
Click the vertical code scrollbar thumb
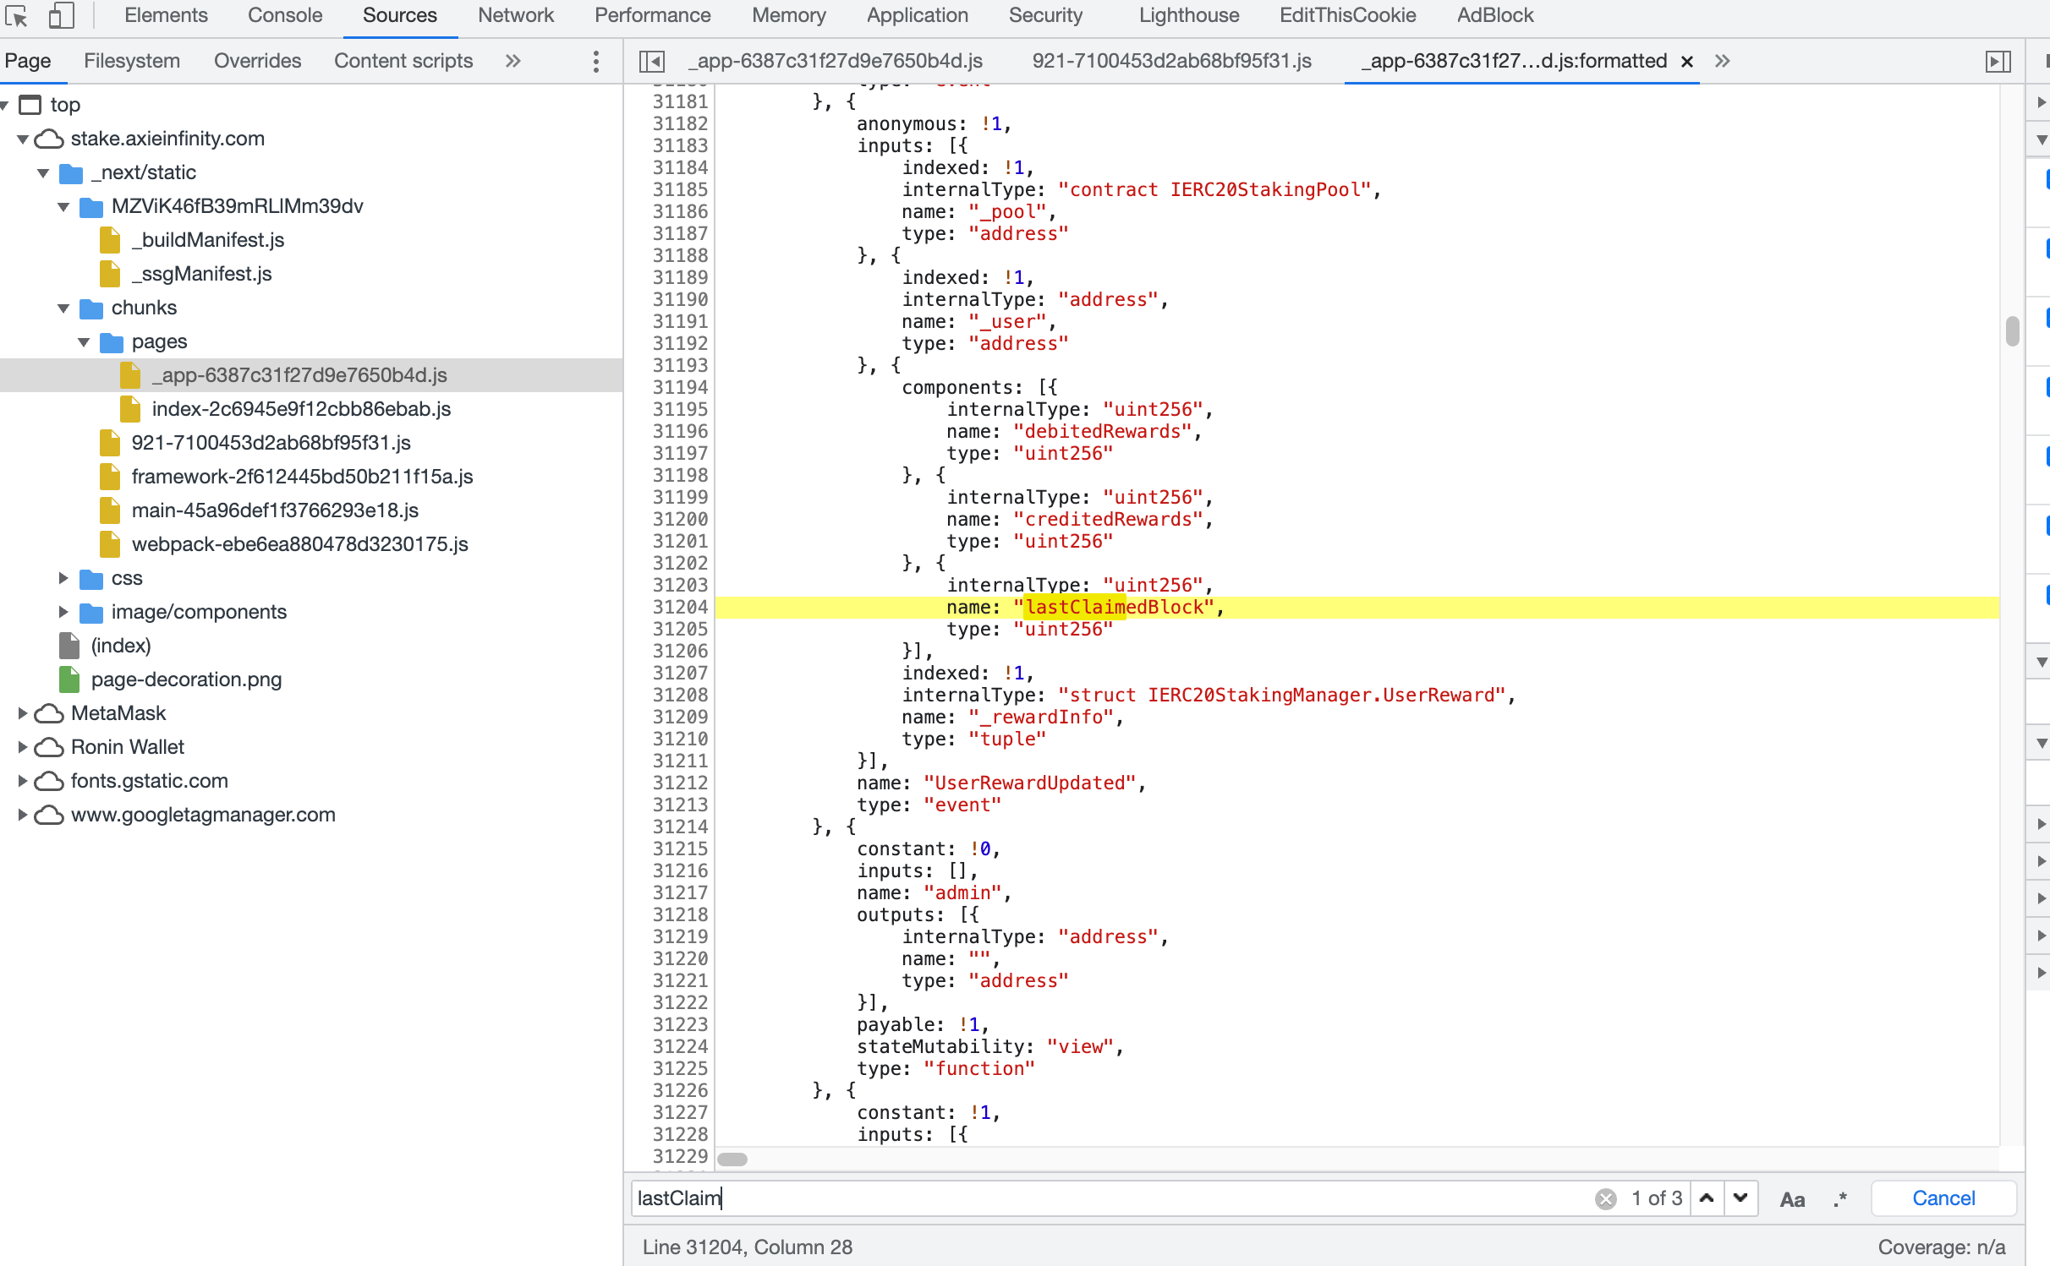click(2012, 330)
